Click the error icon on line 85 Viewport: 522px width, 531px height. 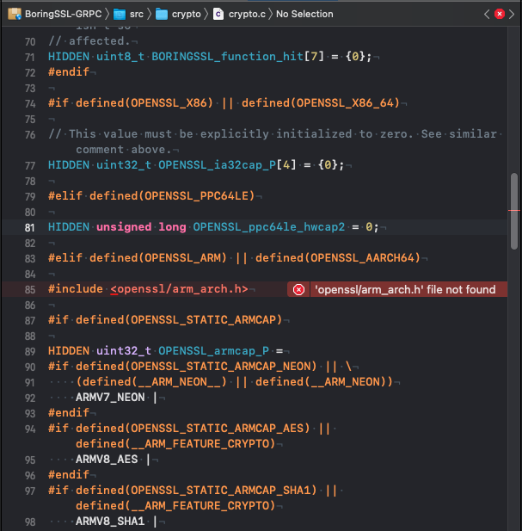[x=298, y=290]
